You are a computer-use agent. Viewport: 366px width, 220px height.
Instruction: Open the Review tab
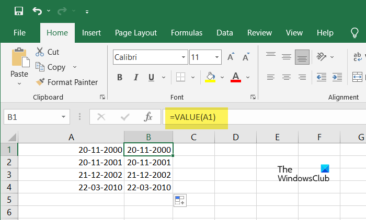(x=259, y=33)
